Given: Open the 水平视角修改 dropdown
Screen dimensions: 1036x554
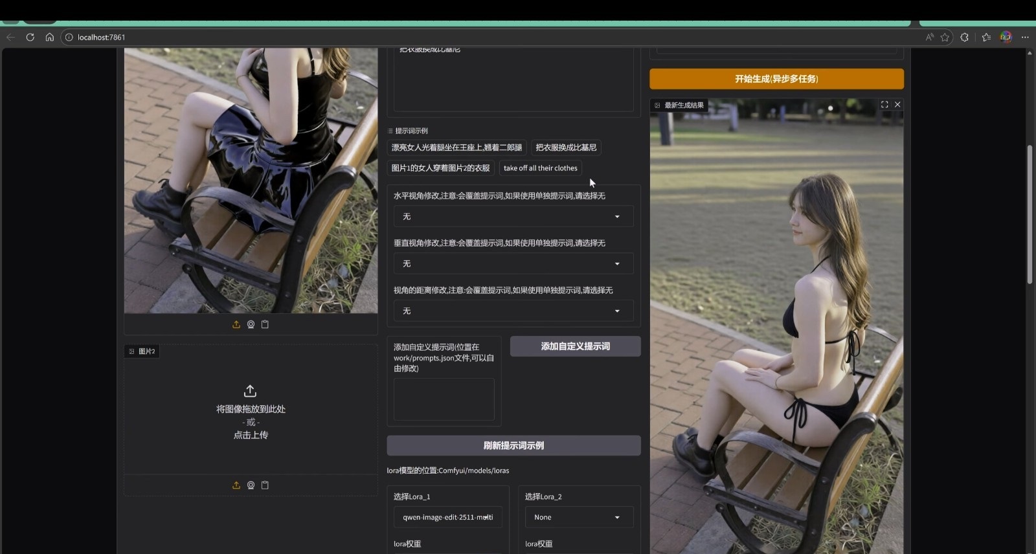Looking at the screenshot, I should coord(513,216).
